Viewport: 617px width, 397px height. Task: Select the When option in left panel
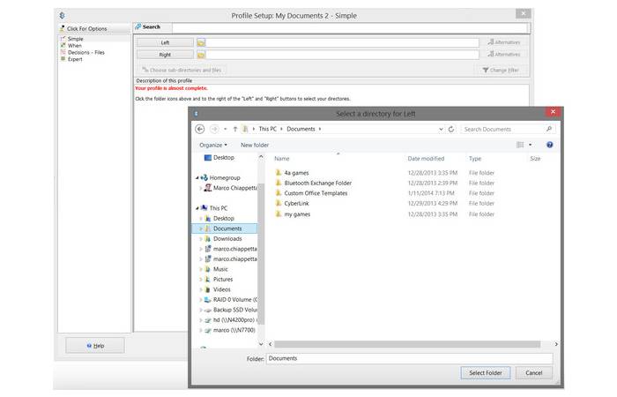pos(74,45)
